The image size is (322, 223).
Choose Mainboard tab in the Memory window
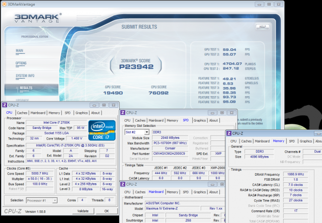tap(262, 141)
